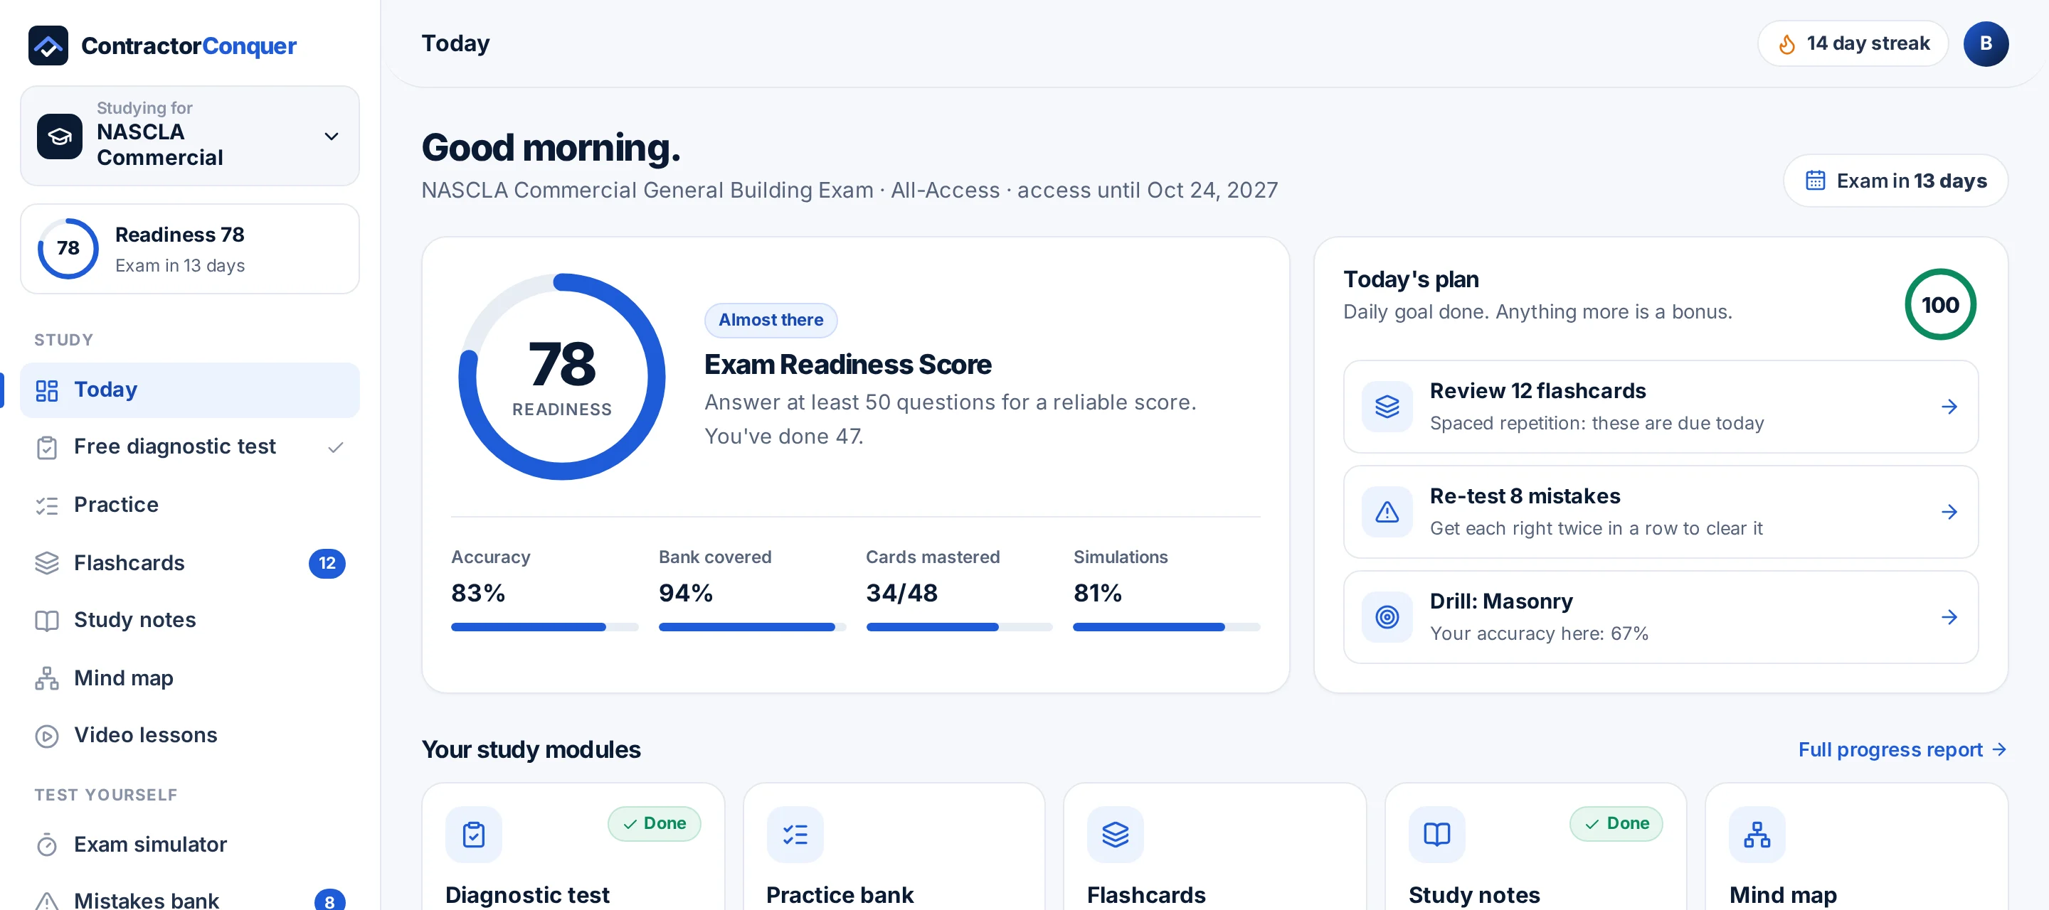Click the Study notes module book icon
Viewport: 2049px width, 910px height.
click(x=1436, y=835)
